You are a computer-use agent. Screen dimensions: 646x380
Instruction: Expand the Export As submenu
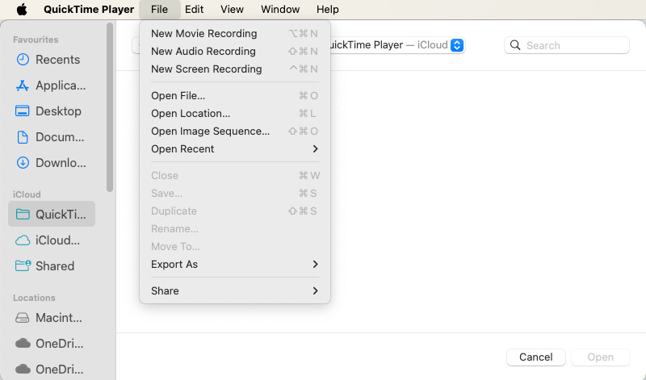click(x=235, y=264)
